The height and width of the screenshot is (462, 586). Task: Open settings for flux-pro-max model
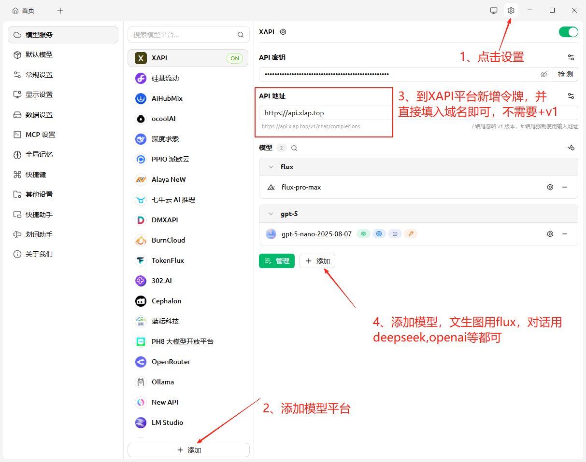coord(550,187)
